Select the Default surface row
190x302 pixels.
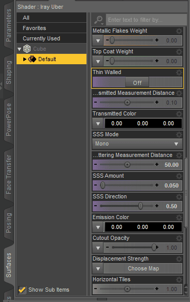click(51, 59)
